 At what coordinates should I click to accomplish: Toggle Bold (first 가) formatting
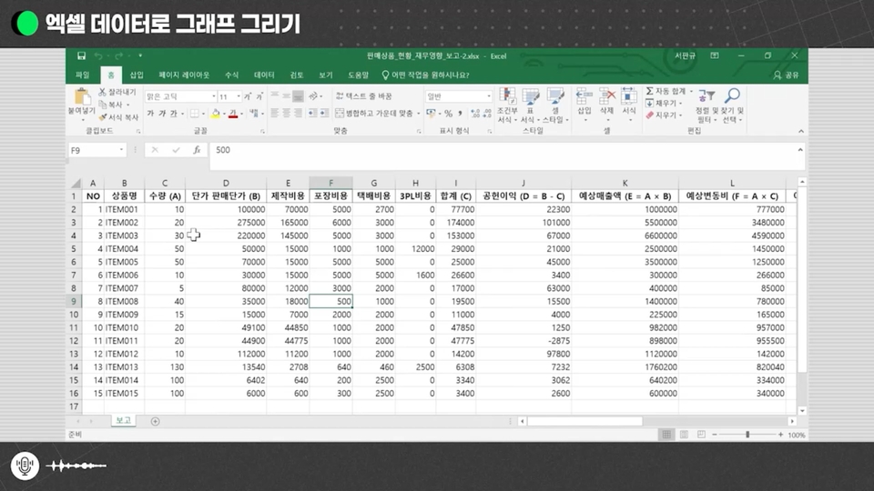(150, 114)
